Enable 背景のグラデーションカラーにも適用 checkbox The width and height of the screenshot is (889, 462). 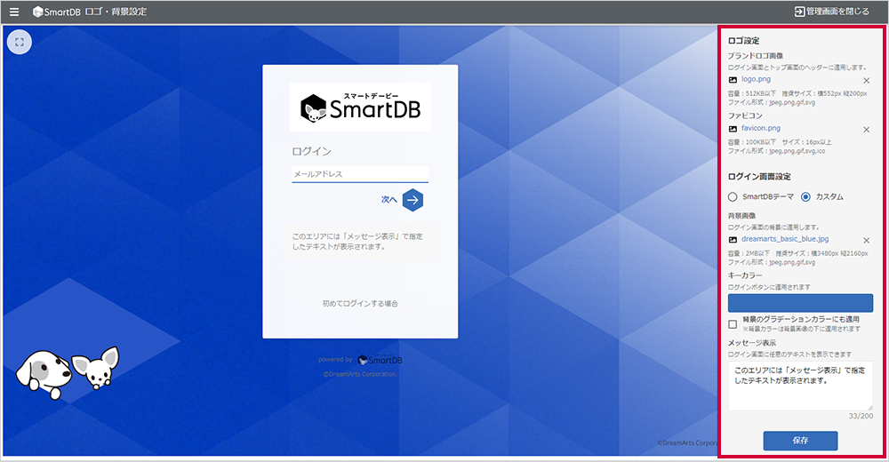733,324
